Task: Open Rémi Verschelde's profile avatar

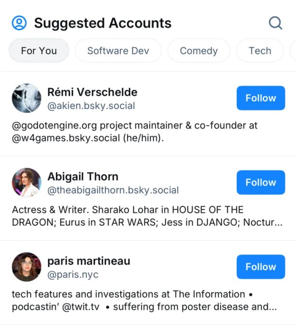Action: coord(26,98)
